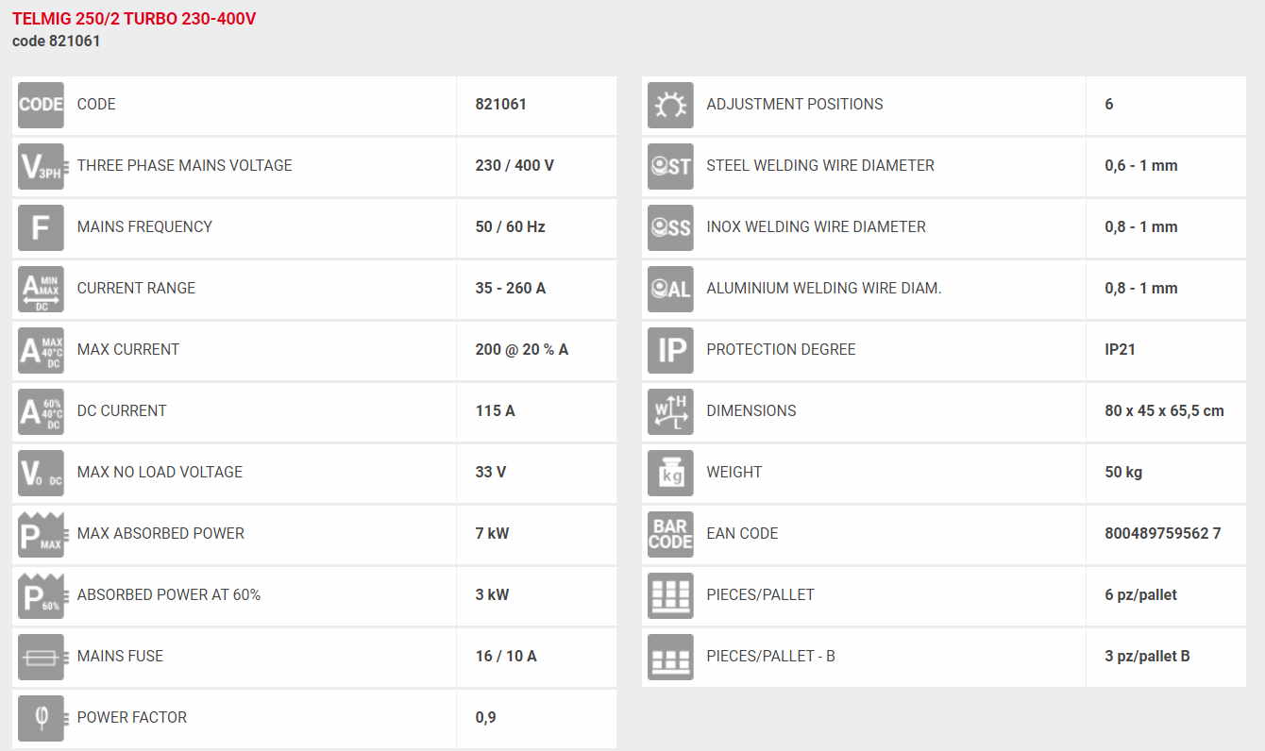Viewport: 1265px width, 751px height.
Task: Click the max current 40°C icon
Action: point(41,350)
